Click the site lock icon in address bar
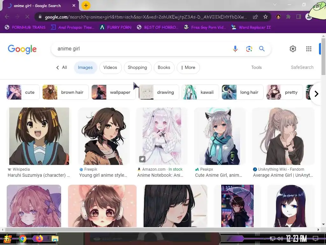Viewport: 326px width, 245px height. pos(40,17)
